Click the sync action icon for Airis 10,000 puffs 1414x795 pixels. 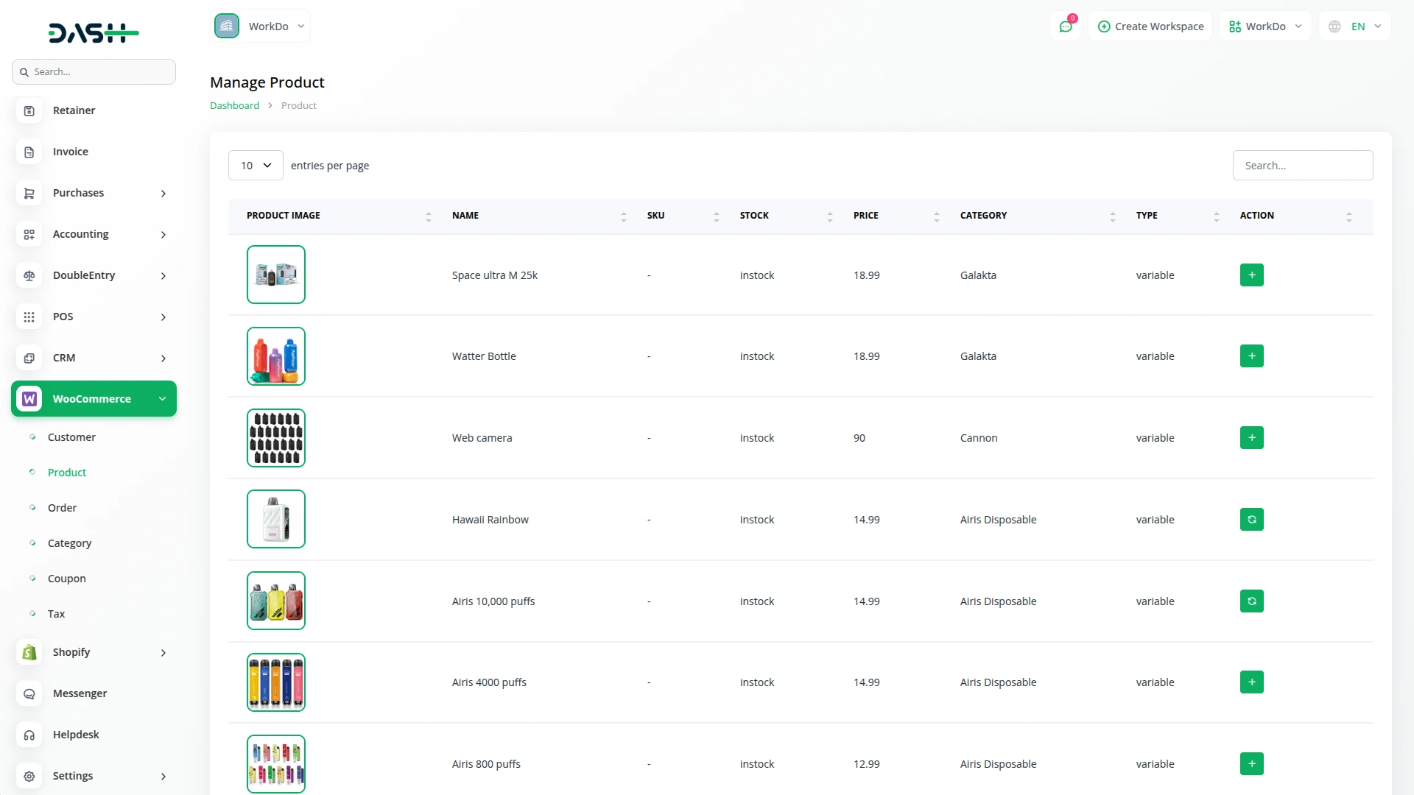(x=1251, y=601)
